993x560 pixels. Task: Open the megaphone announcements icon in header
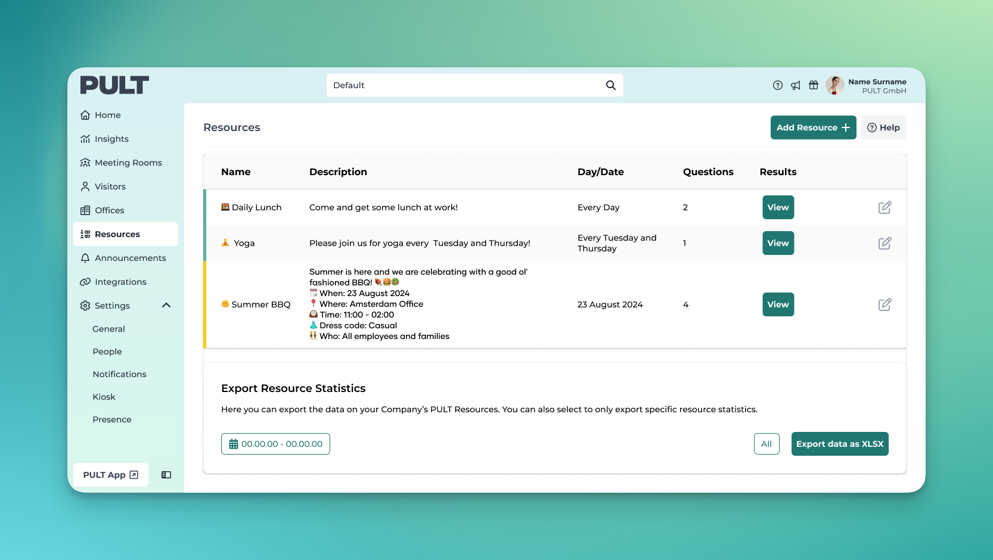[796, 85]
